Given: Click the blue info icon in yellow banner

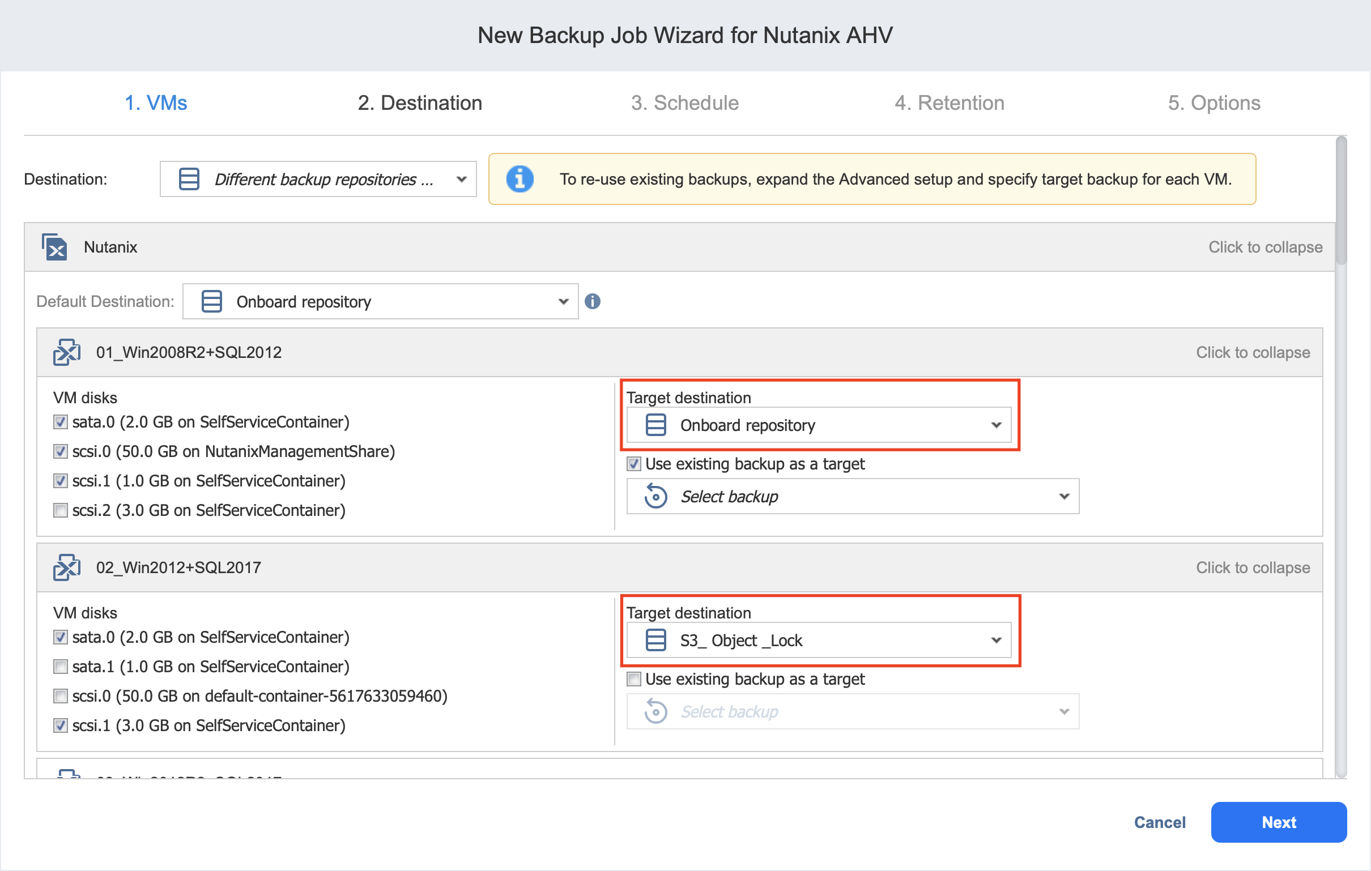Looking at the screenshot, I should [520, 179].
